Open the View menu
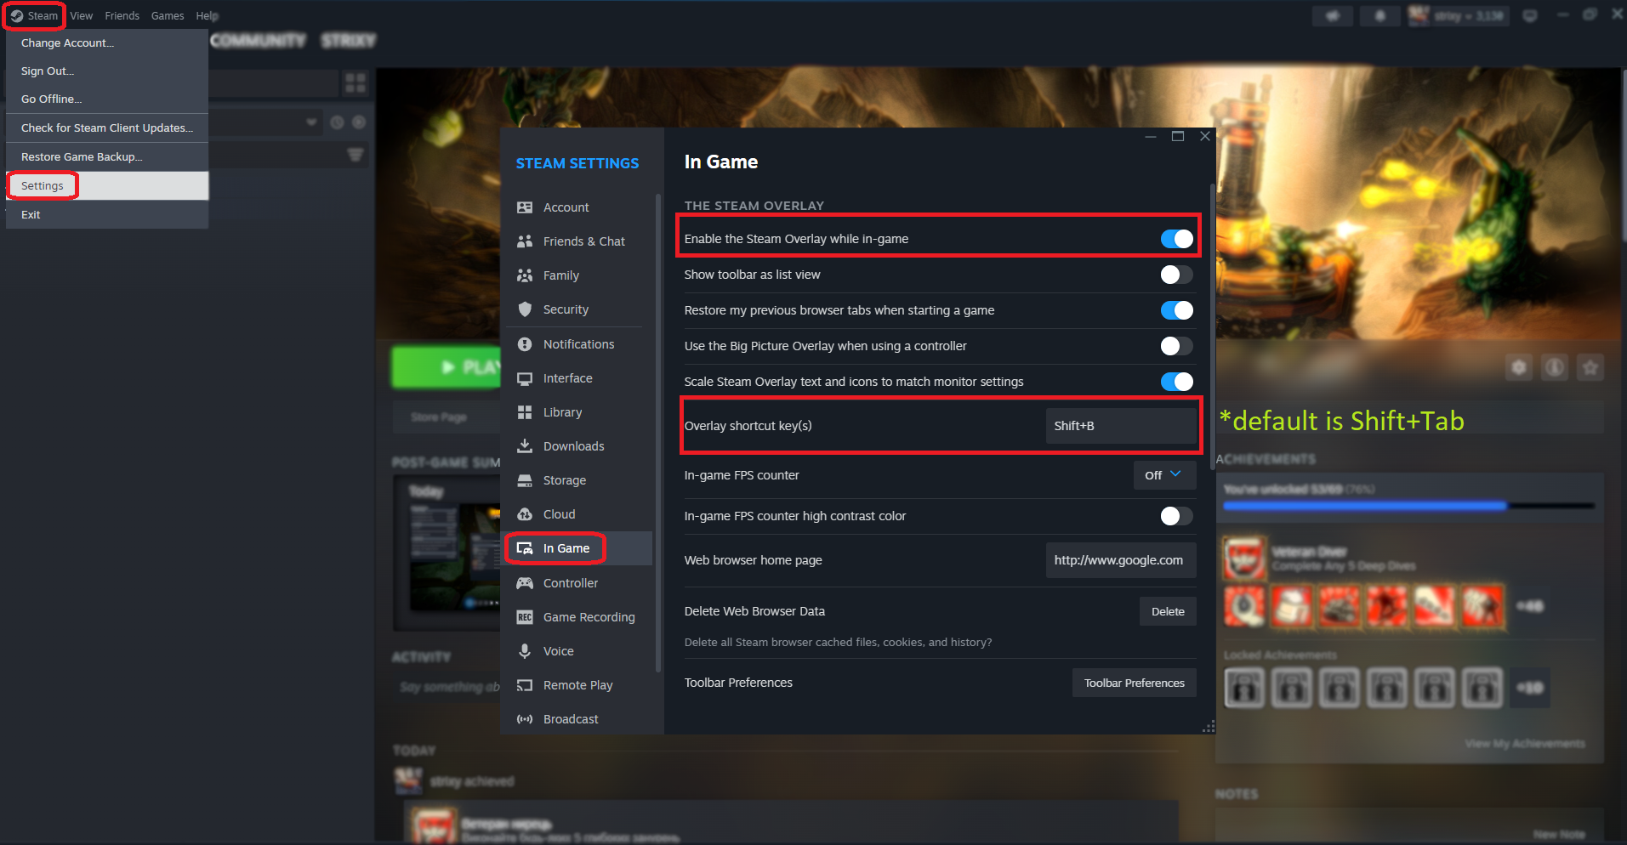Viewport: 1627px width, 845px height. coord(82,16)
